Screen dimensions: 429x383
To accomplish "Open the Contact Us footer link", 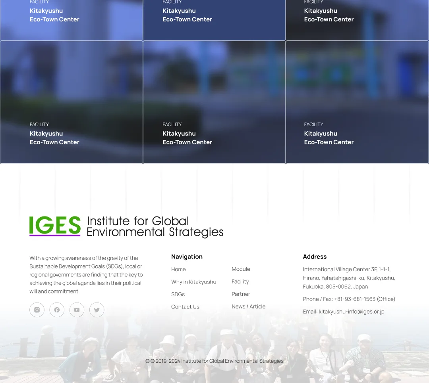I will coord(185,307).
